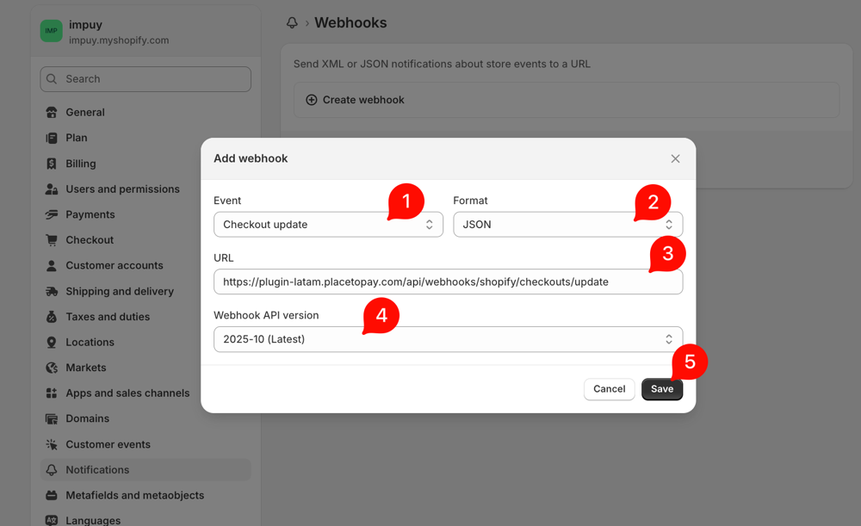The image size is (861, 526).
Task: Click the bell icon beside Webhooks title
Action: point(293,23)
